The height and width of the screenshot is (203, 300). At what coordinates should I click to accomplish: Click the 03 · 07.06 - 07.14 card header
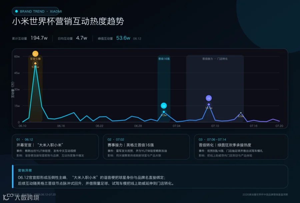[x=212, y=139]
